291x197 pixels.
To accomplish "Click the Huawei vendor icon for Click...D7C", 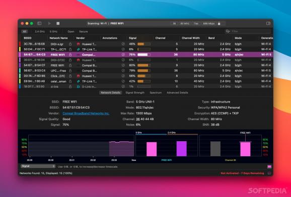I will click(x=79, y=76).
